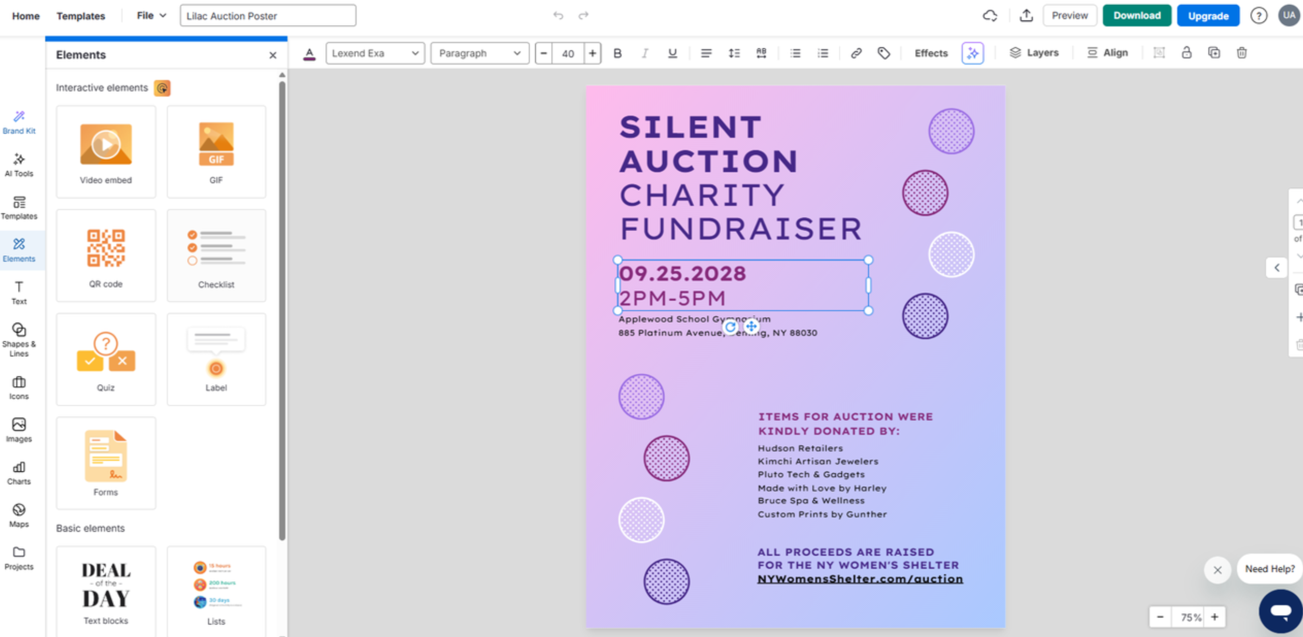Open the Lexend Exa font dropdown
The width and height of the screenshot is (1303, 637).
click(375, 53)
